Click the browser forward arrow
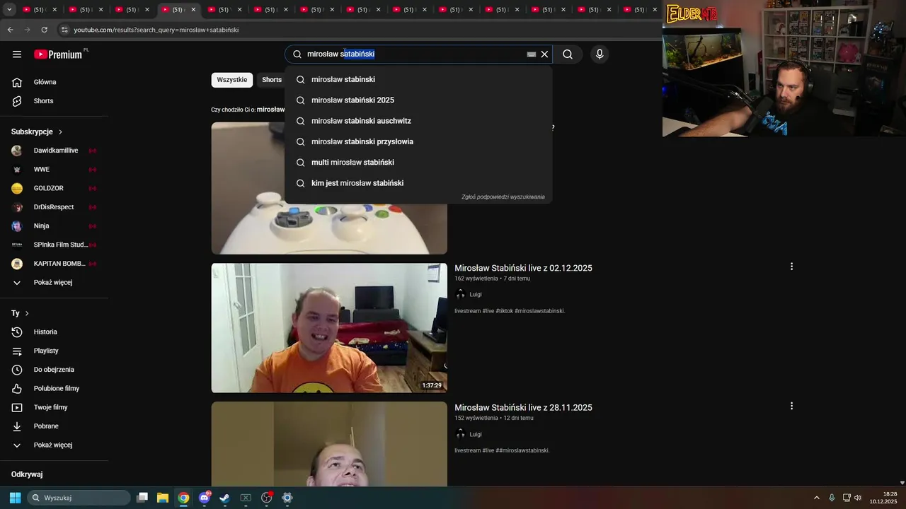The height and width of the screenshot is (509, 906). [x=28, y=30]
